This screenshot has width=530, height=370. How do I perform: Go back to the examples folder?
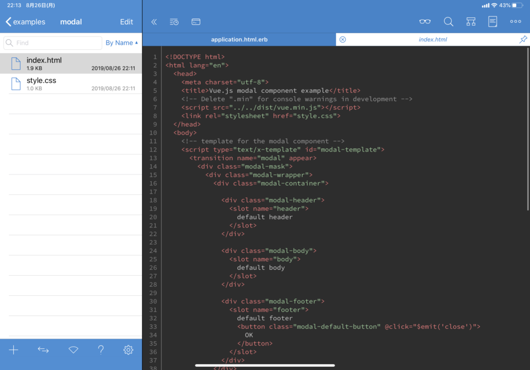tap(25, 22)
